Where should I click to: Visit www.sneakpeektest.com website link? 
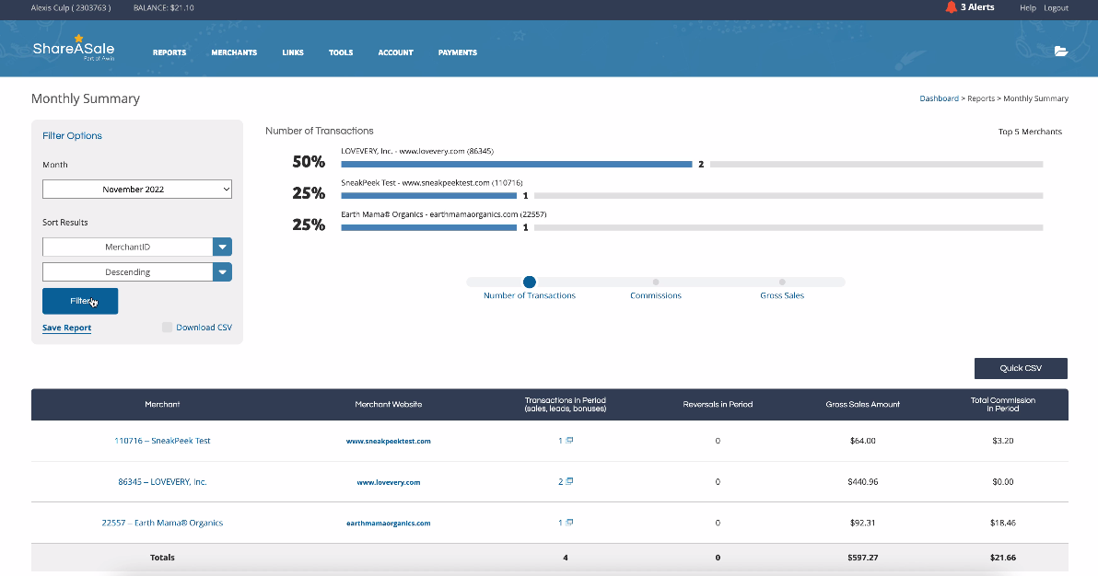[389, 441]
